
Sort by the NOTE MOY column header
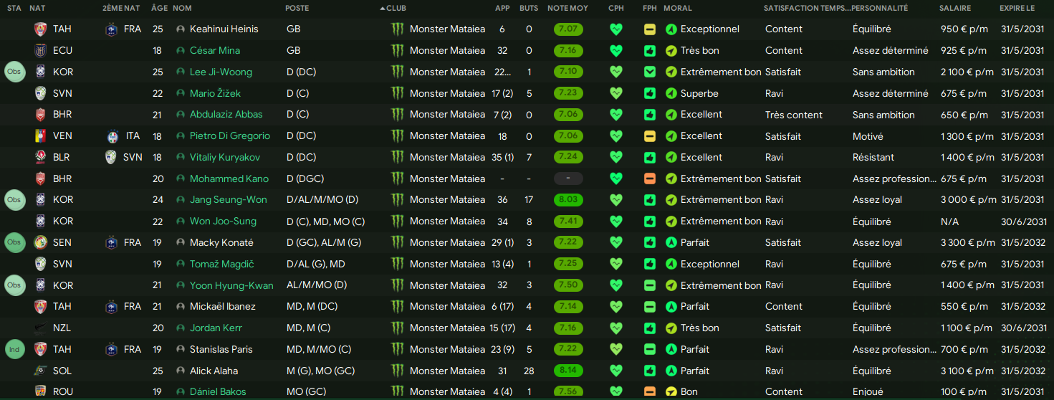(567, 8)
